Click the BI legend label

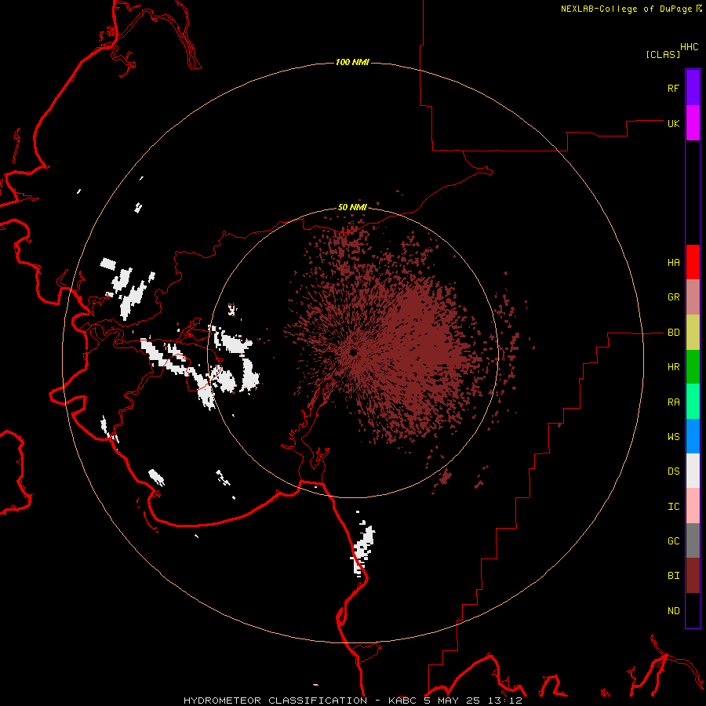coord(673,576)
